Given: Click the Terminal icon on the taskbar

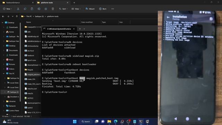Looking at the screenshot, I should pos(141,122).
